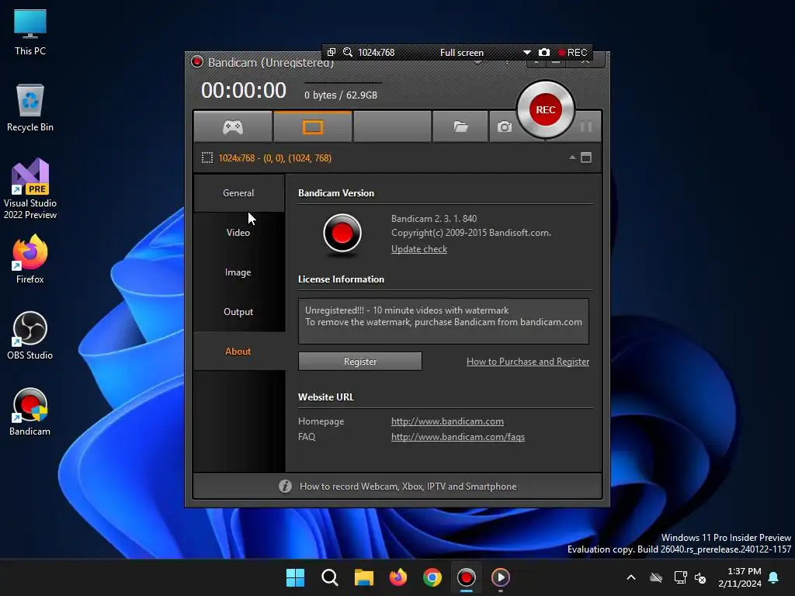Select the screen recording mode rectangle icon

coord(313,126)
